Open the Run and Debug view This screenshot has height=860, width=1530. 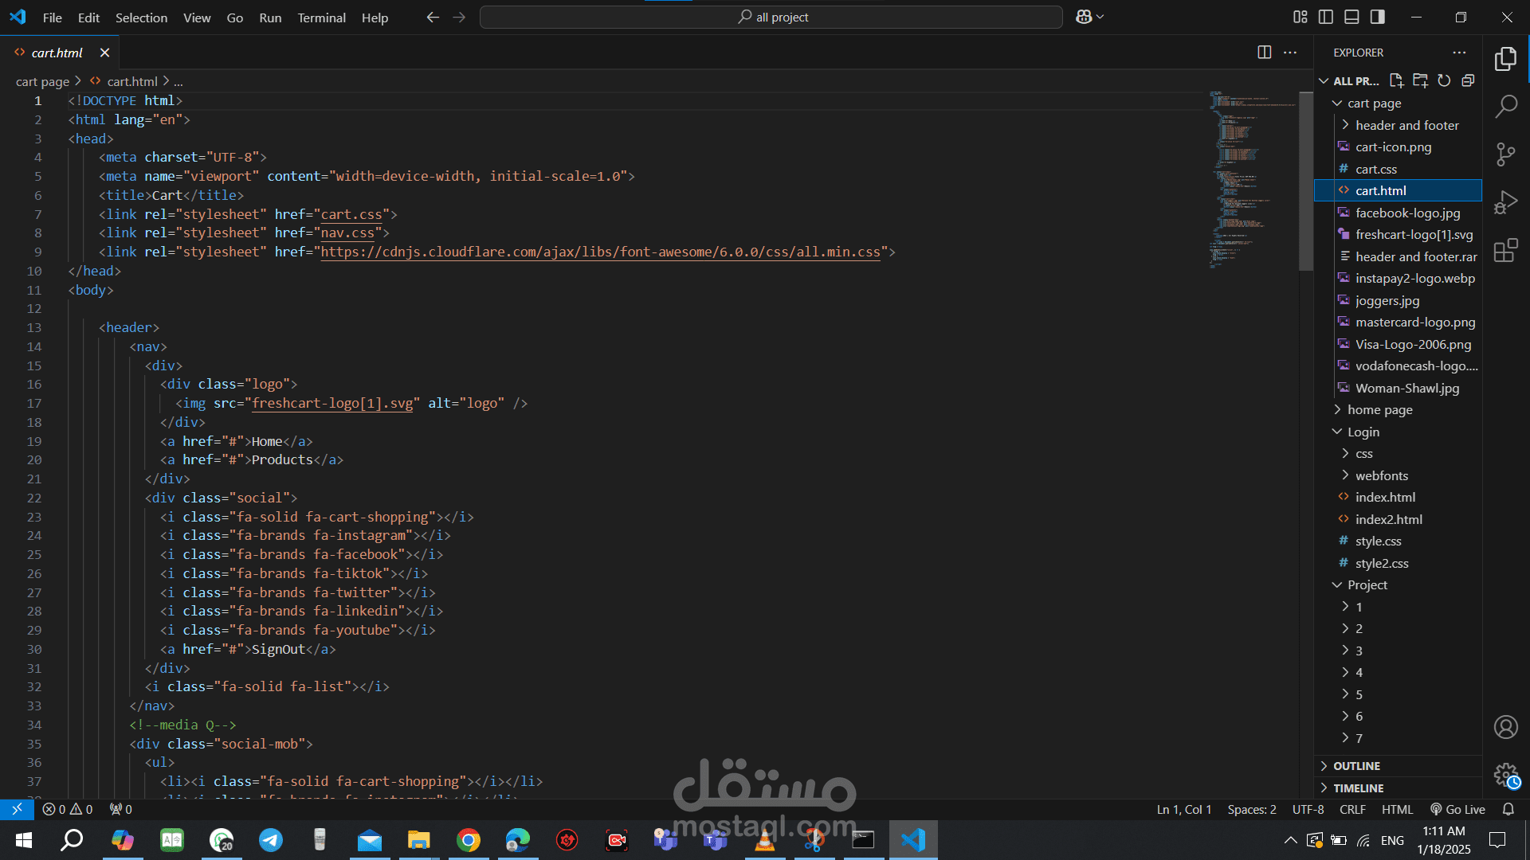pyautogui.click(x=1505, y=202)
